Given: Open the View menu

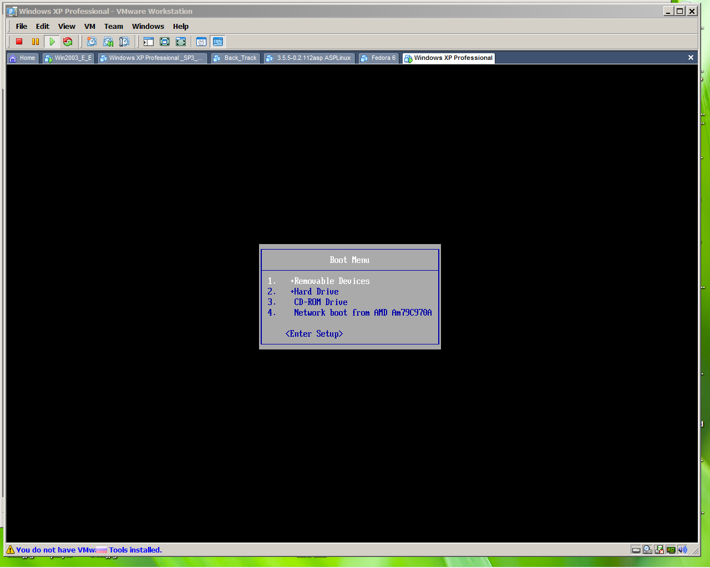Looking at the screenshot, I should 67,26.
